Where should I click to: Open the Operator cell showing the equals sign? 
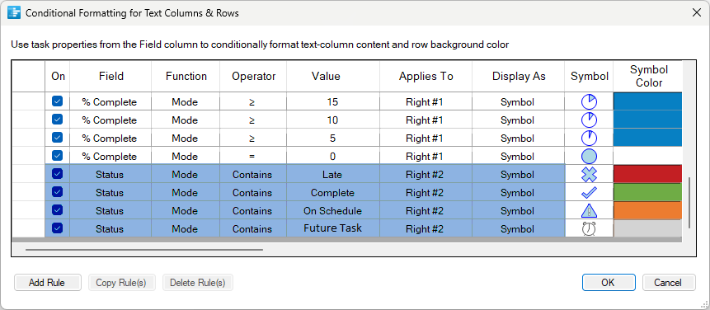click(252, 156)
